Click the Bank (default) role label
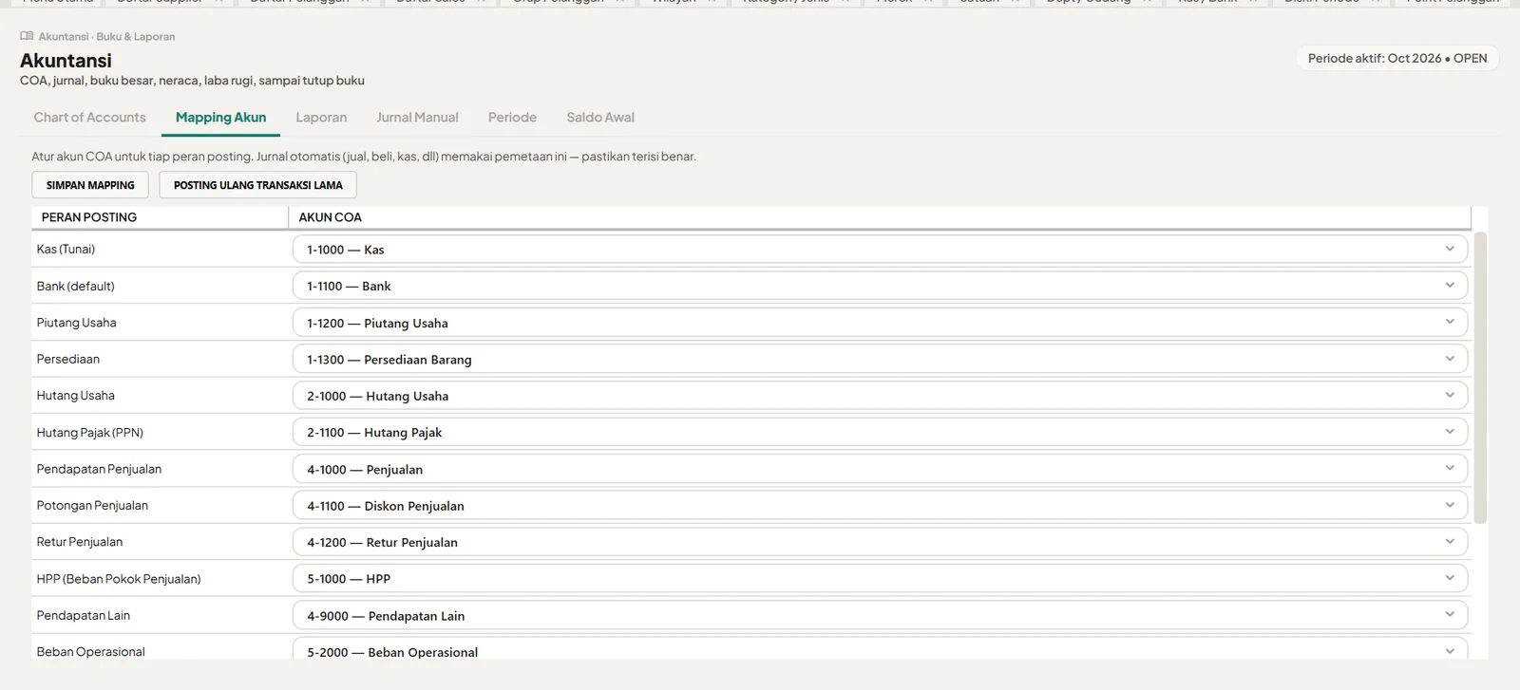 point(75,286)
